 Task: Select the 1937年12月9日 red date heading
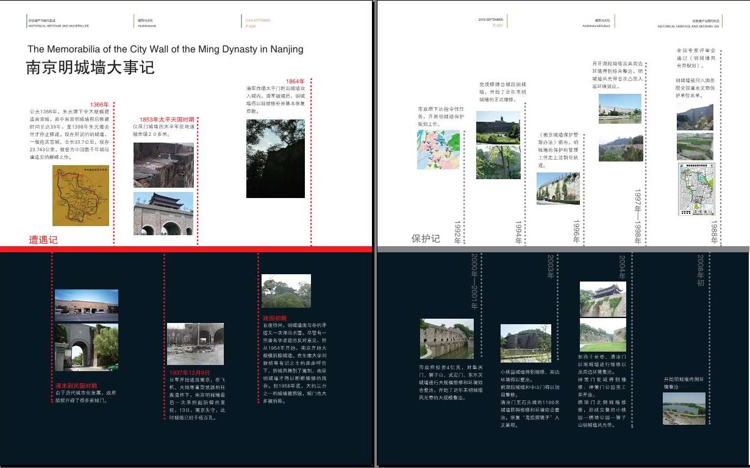point(189,373)
